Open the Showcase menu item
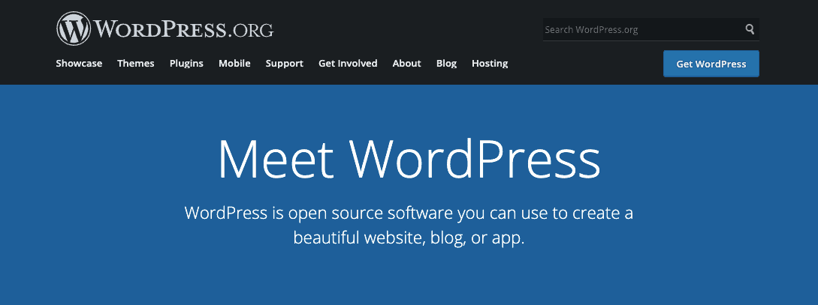 coord(79,64)
